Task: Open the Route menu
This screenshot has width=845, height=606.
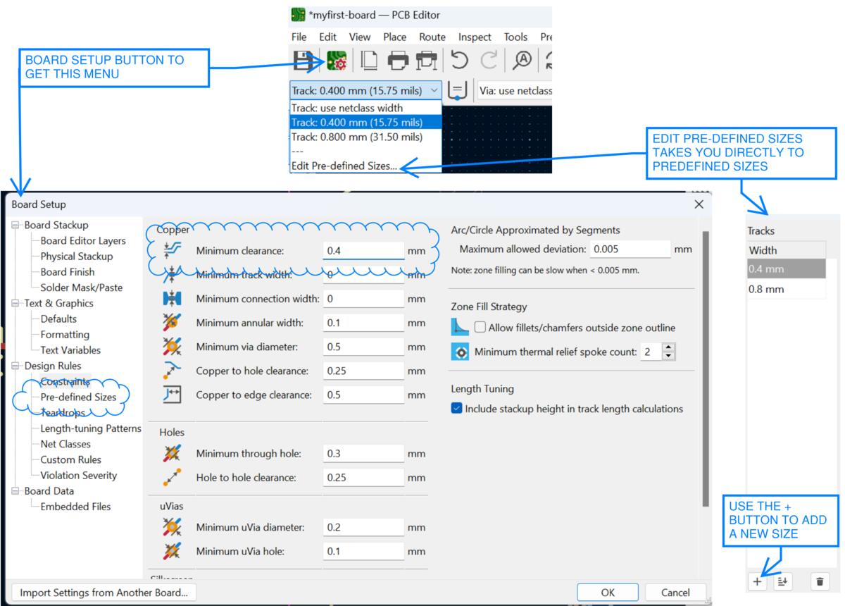Action: coord(432,37)
